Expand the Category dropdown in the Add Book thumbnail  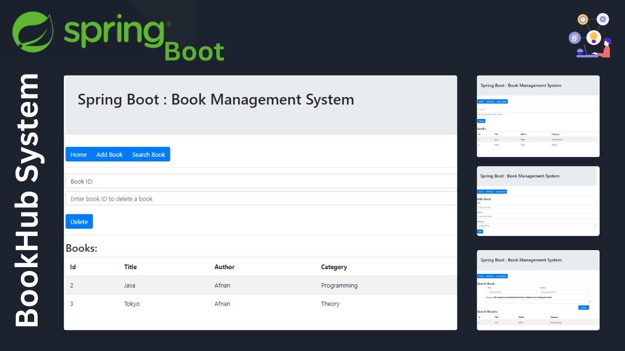[537, 226]
